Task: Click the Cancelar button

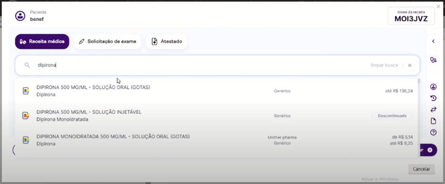Action: point(421,169)
